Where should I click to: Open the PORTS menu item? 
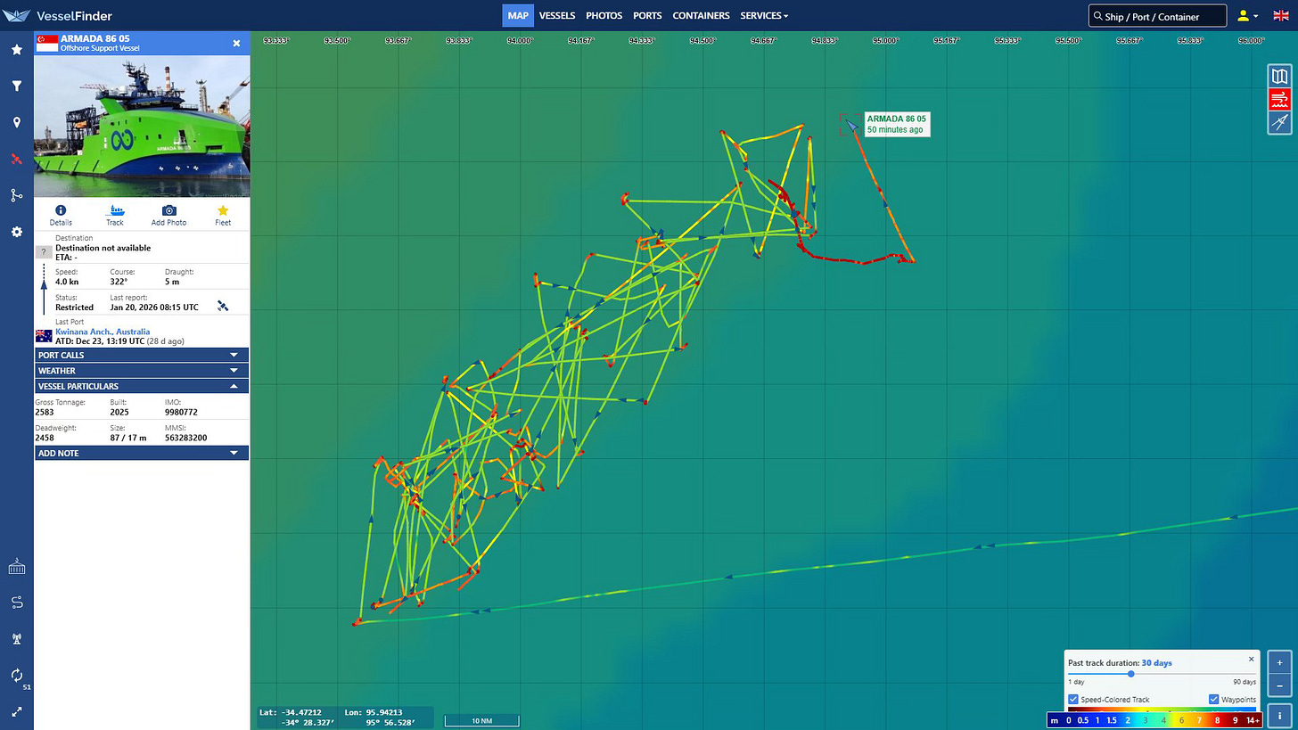coord(647,15)
